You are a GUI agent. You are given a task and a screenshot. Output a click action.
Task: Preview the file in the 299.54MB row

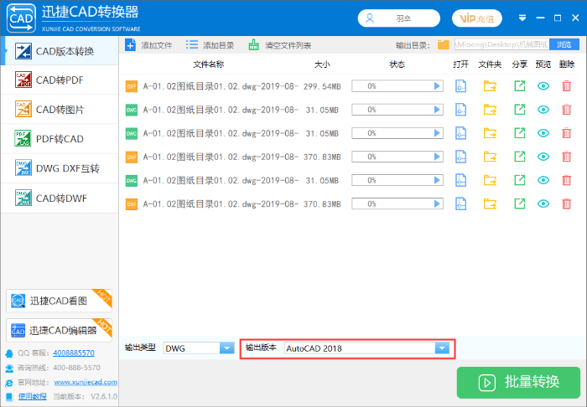[x=543, y=86]
